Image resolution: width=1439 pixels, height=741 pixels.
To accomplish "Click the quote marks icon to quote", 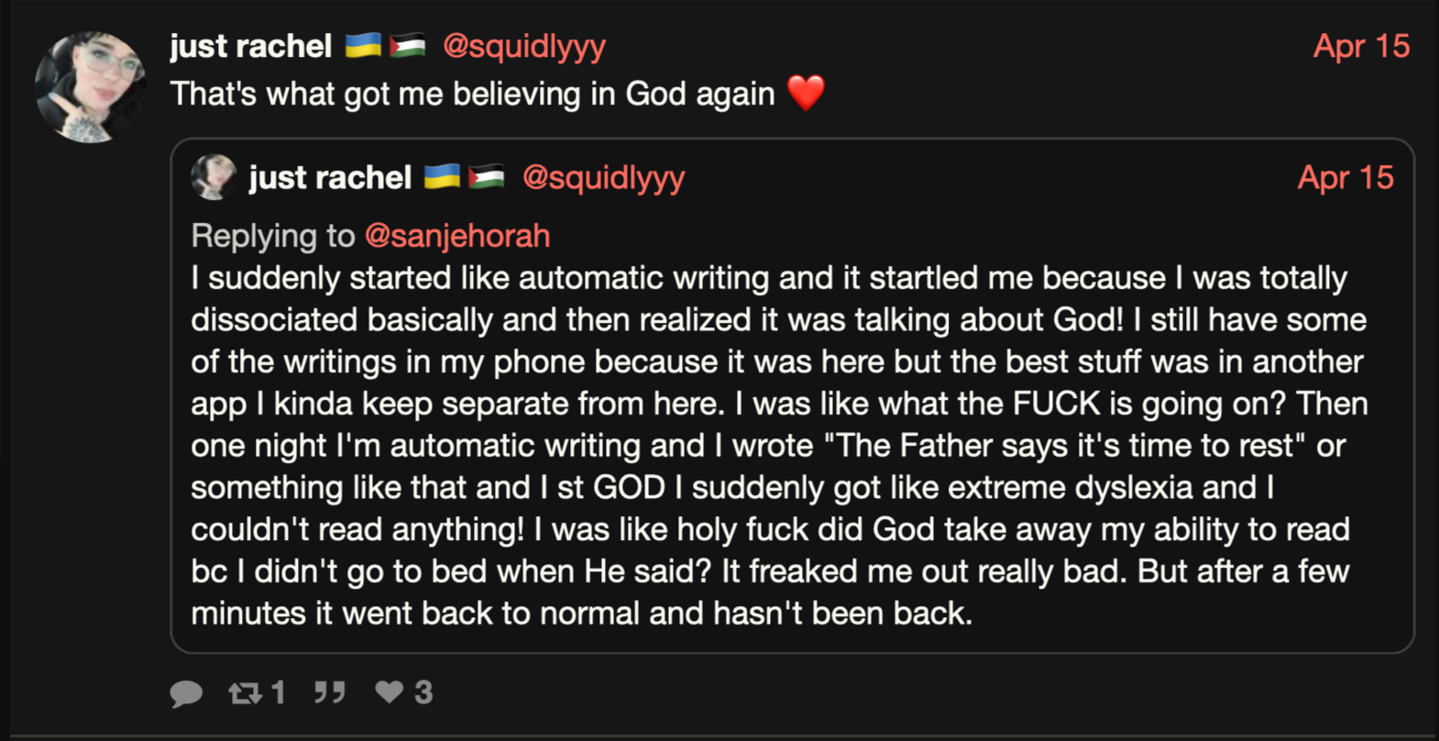I will 329,691.
